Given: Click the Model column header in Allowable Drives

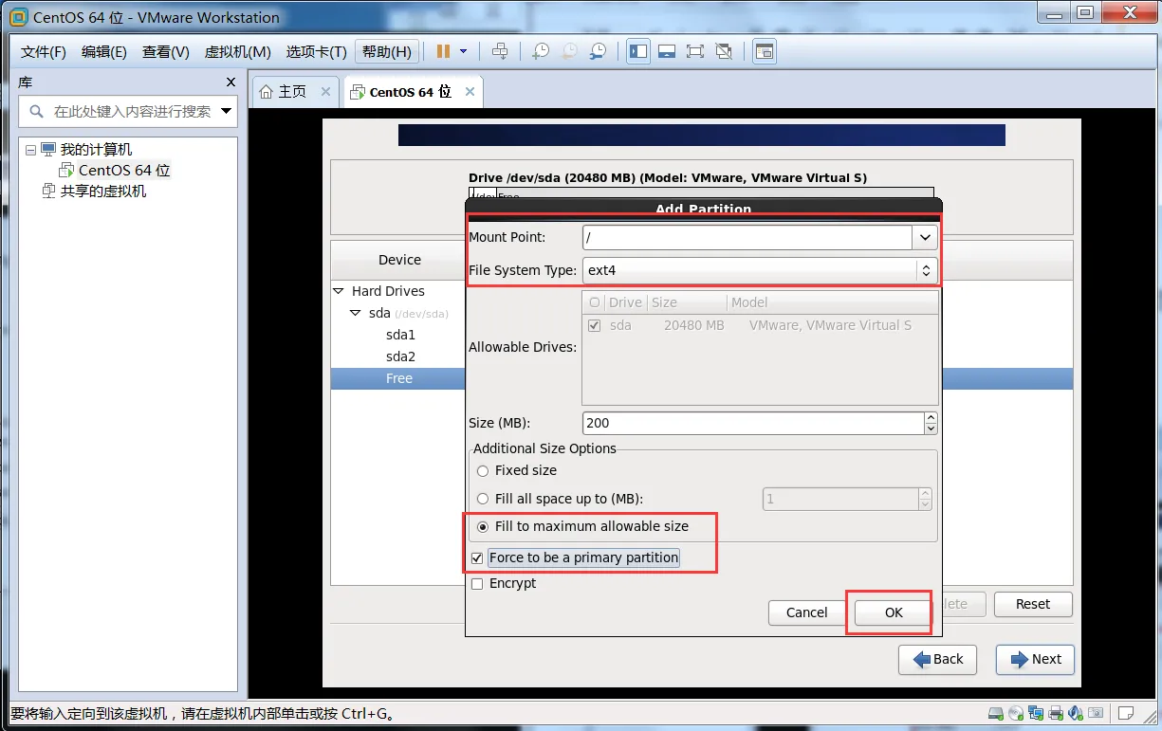Looking at the screenshot, I should click(x=832, y=302).
